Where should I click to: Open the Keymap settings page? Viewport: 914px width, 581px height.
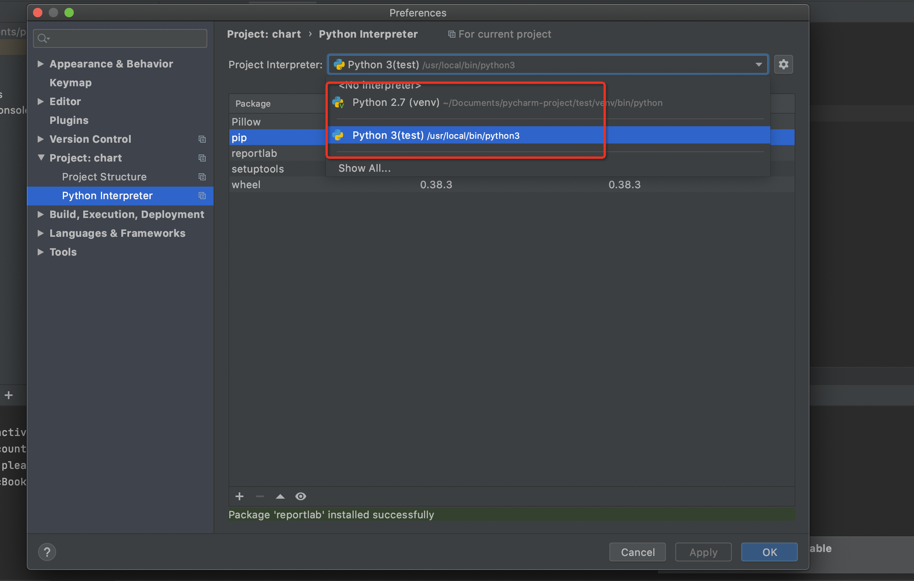[71, 83]
